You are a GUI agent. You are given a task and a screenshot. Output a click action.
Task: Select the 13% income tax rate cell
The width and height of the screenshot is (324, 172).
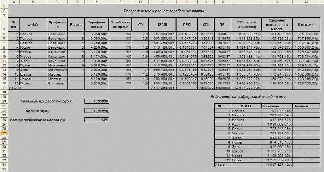tap(96, 120)
